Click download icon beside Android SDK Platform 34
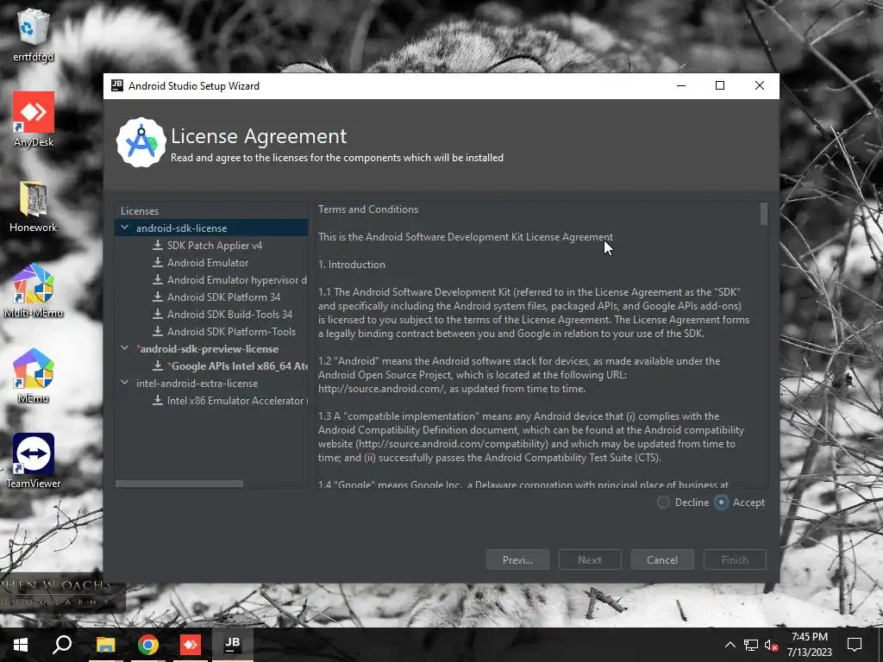Viewport: 883px width, 662px height. click(x=158, y=297)
